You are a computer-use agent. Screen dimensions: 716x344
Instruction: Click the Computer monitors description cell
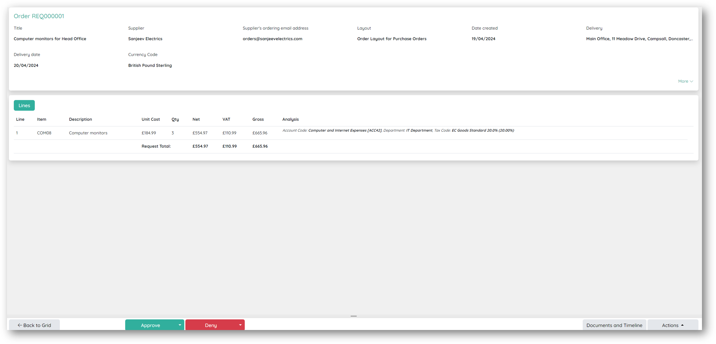[x=88, y=133]
